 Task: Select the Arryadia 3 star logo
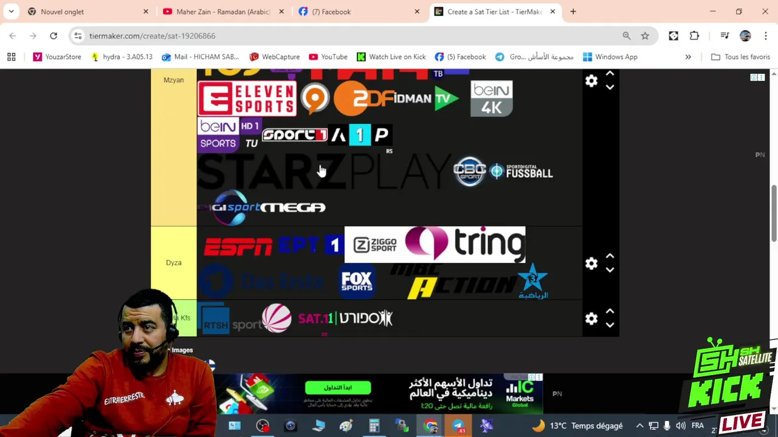[x=533, y=281]
